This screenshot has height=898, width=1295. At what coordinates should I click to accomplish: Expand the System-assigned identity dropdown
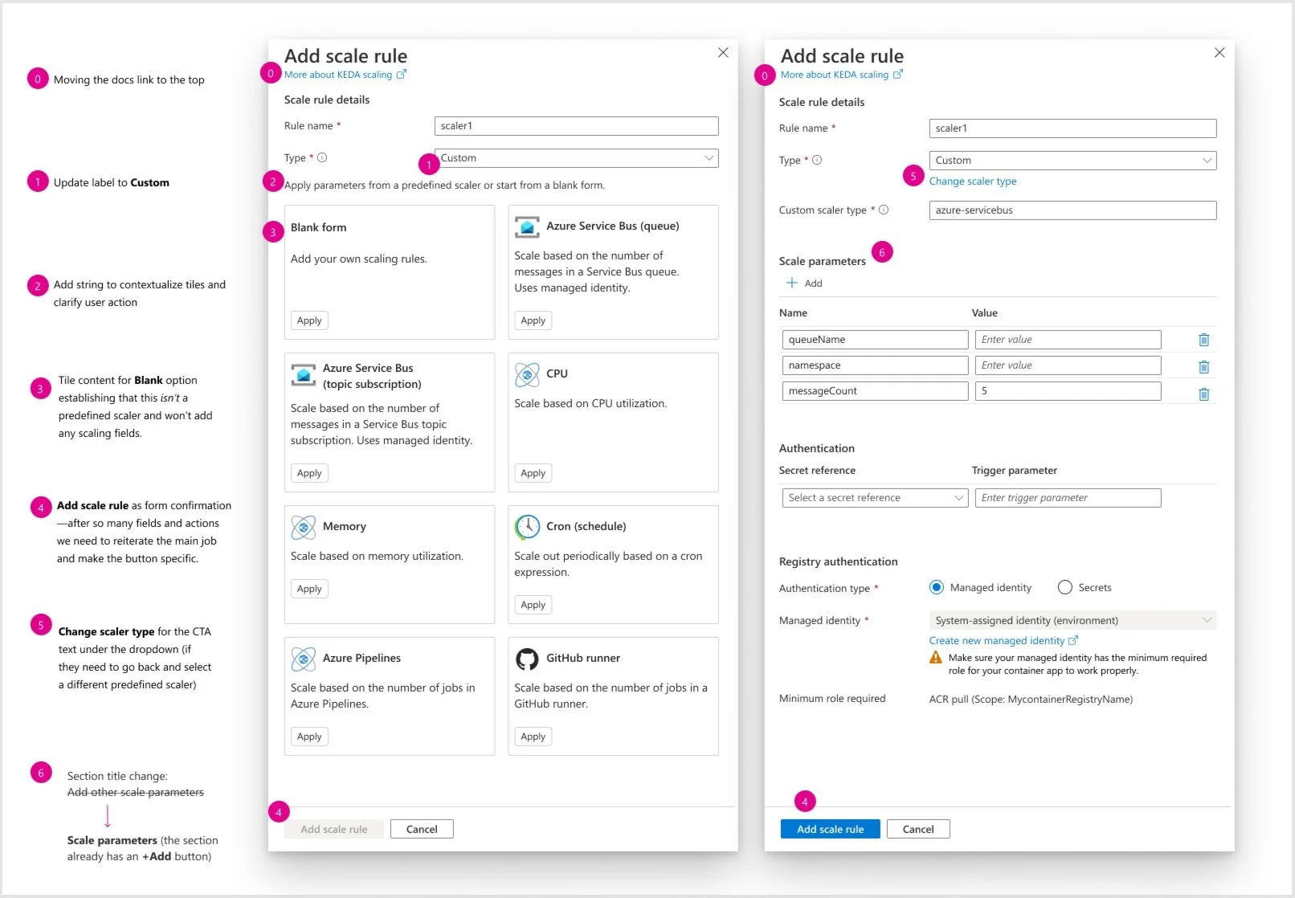pyautogui.click(x=1072, y=620)
